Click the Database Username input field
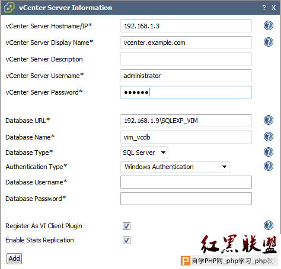The image size is (281, 269). pyautogui.click(x=186, y=182)
